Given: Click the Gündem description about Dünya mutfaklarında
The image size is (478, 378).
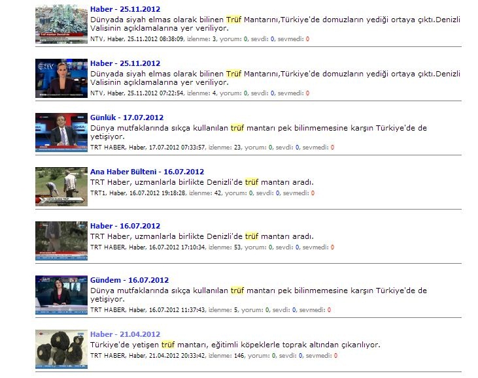Looking at the screenshot, I should coord(258,294).
